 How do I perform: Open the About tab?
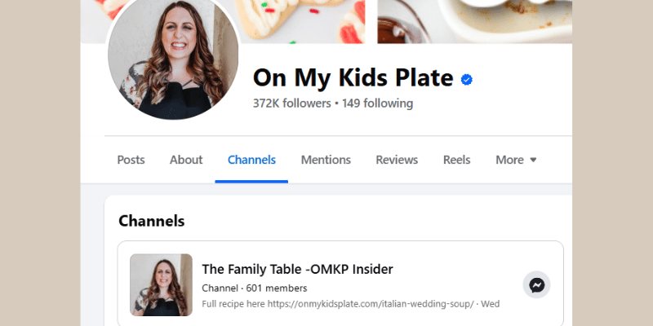tap(186, 160)
